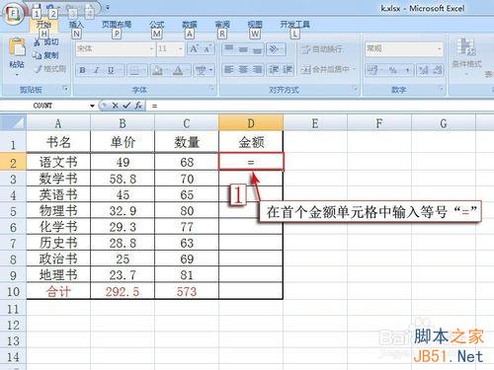
Task: Select column D header
Action: pyautogui.click(x=251, y=122)
